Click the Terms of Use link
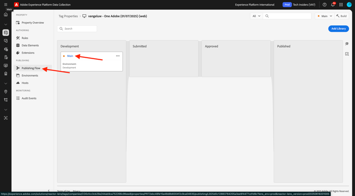 coord(63,191)
